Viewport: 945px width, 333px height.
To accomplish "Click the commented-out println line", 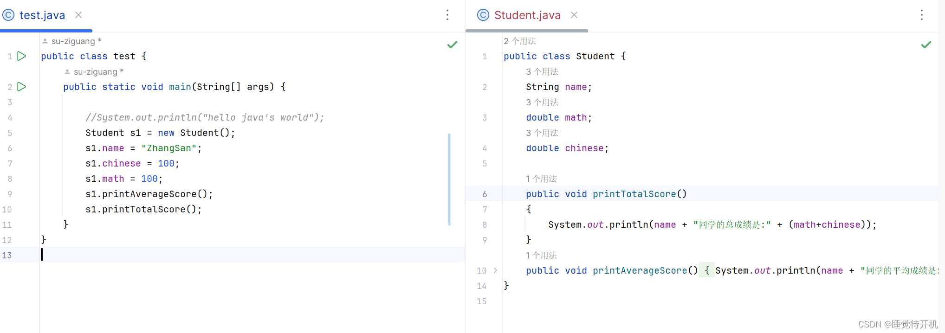I will (x=205, y=118).
